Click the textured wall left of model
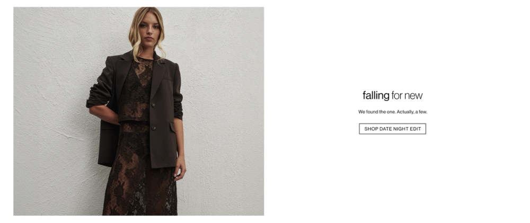 (51, 111)
